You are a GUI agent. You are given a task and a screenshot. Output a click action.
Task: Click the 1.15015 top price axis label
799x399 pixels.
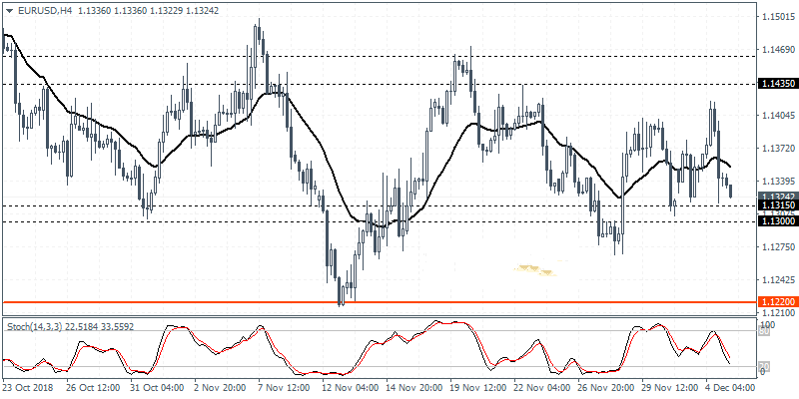coord(777,17)
